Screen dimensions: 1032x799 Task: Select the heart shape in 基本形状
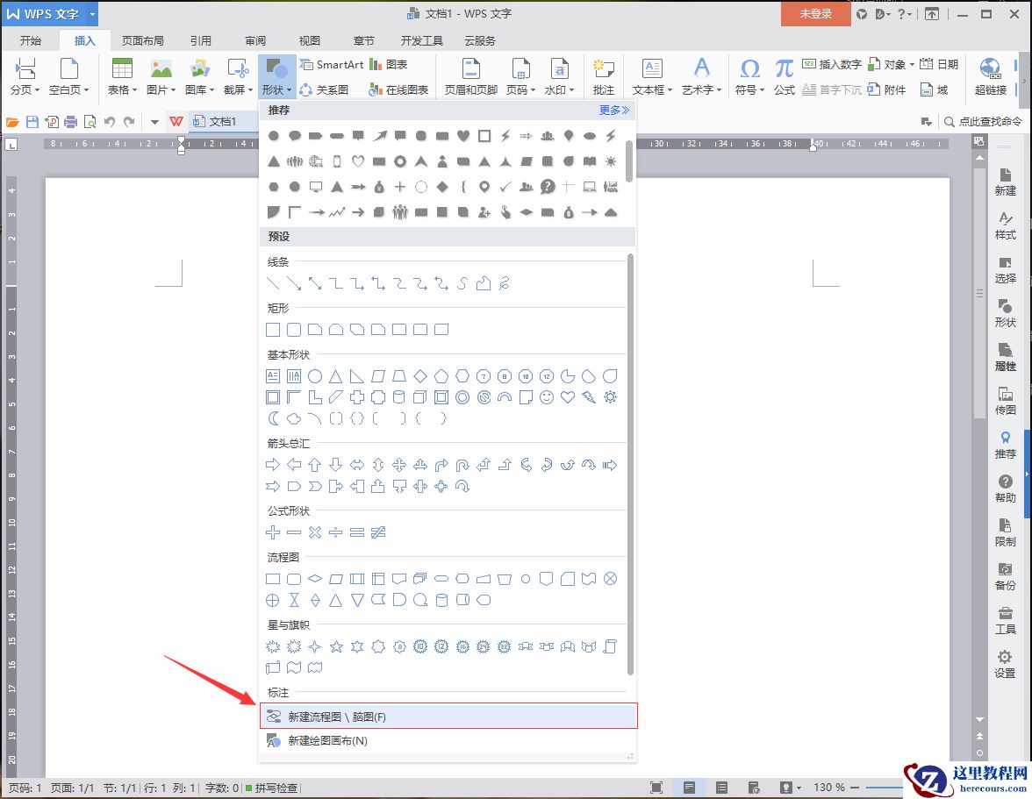point(568,397)
